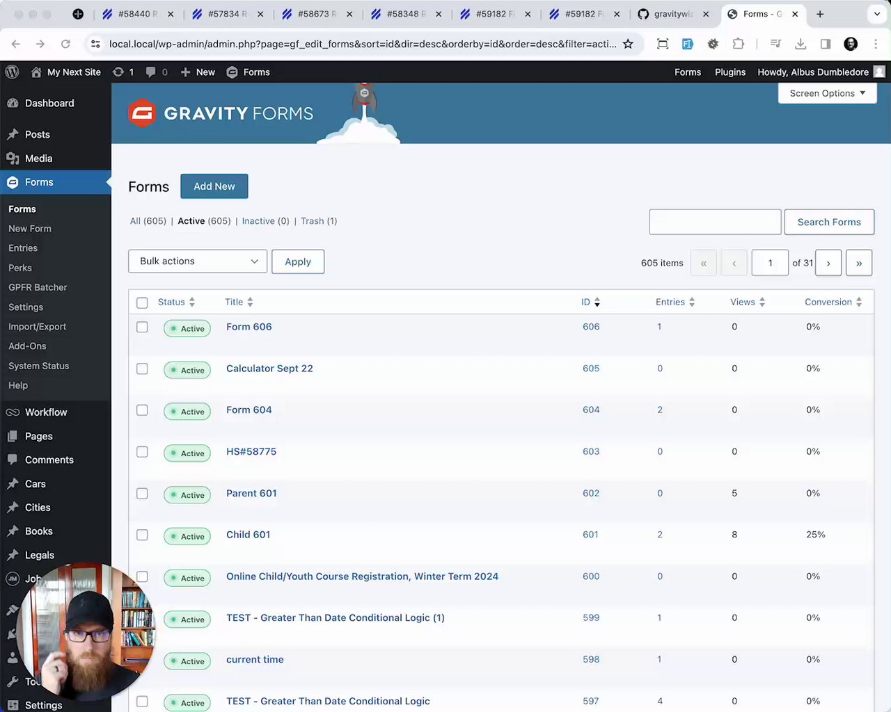The image size is (891, 712).
Task: Open My Next Site home icon
Action: 36,72
